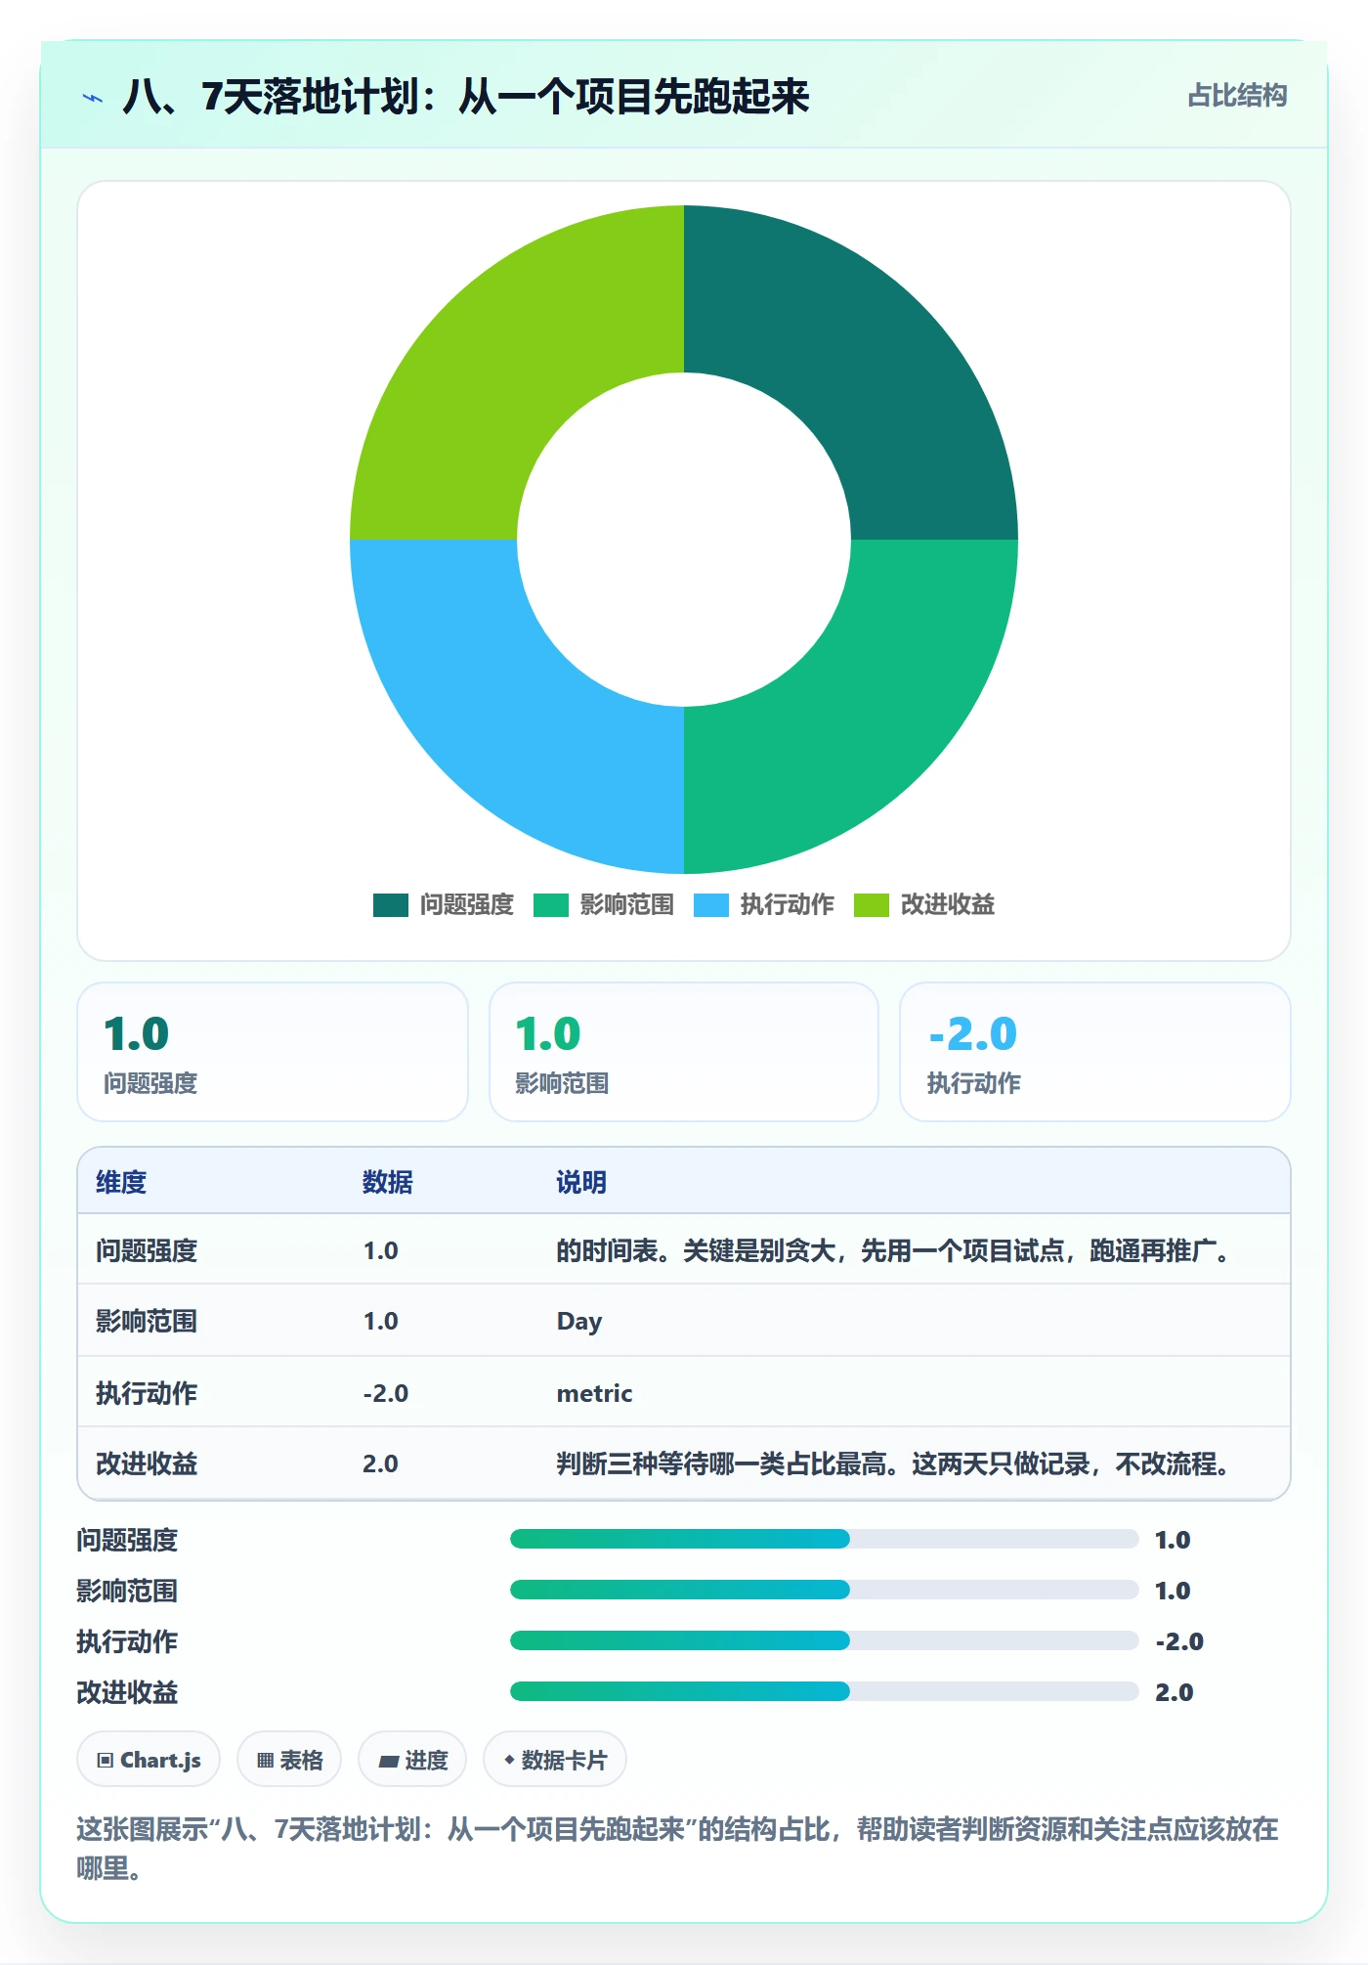This screenshot has width=1368, height=1965.
Task: Open the -2.0 执行动作 stat card
Action: point(1095,1052)
